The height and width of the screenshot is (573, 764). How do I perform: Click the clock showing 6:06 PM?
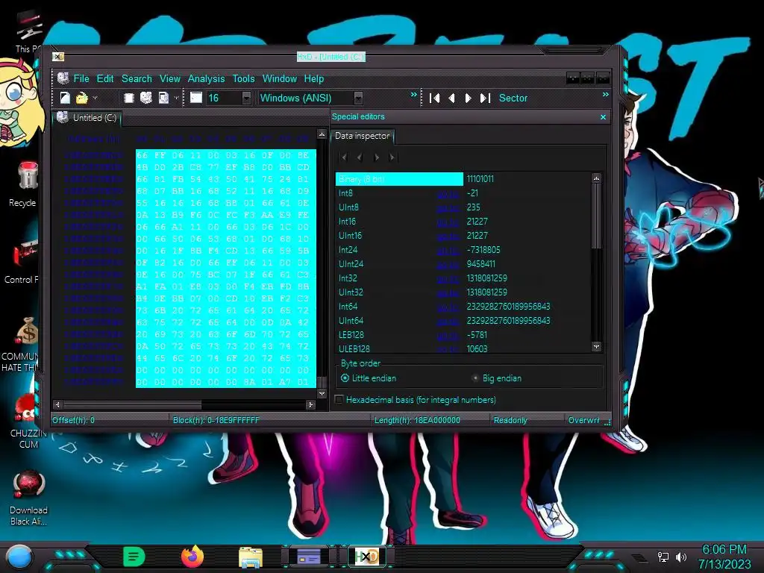tap(724, 550)
